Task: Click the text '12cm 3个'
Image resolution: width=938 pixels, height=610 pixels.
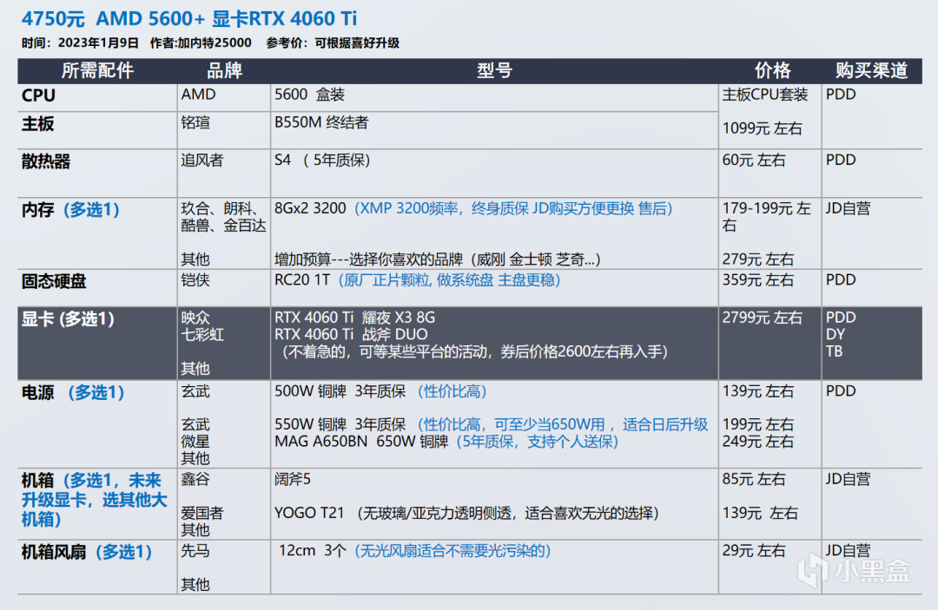Action: coord(313,551)
